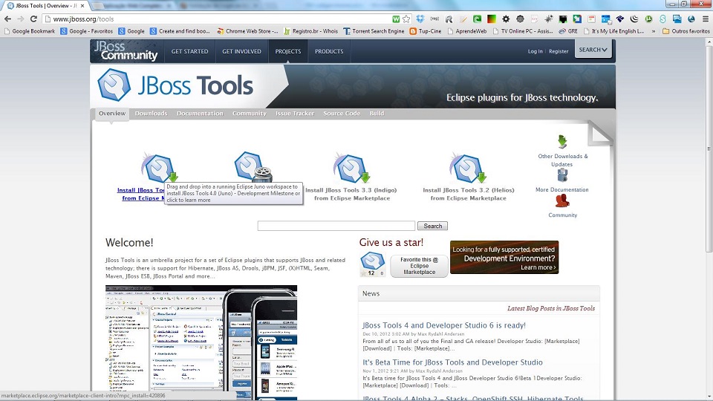The image size is (713, 401).
Task: Click the green uTorrent extension icon
Action: pyautogui.click(x=648, y=19)
